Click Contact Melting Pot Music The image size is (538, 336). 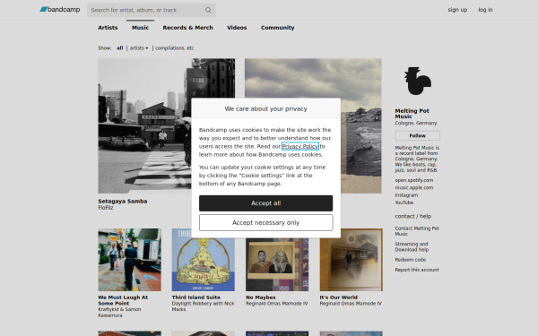pos(417,231)
